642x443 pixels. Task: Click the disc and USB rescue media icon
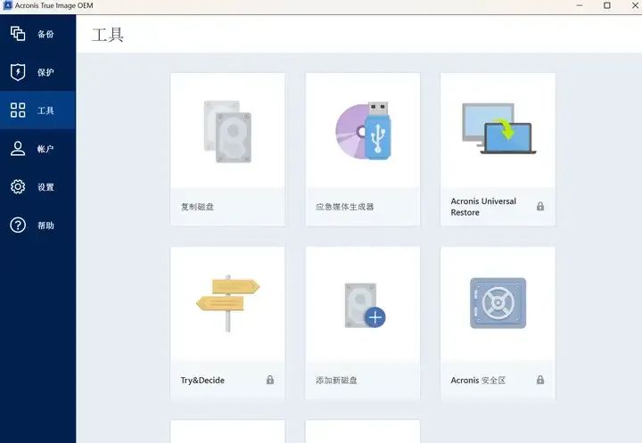pyautogui.click(x=363, y=131)
